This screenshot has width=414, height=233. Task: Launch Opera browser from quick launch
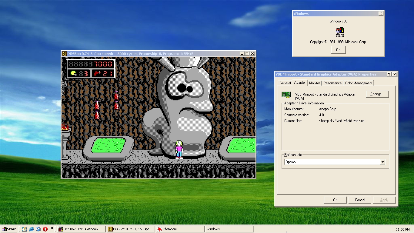(x=45, y=229)
